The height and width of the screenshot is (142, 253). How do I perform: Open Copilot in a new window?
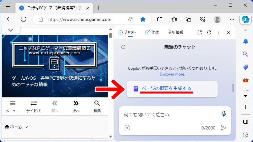coord(200,32)
